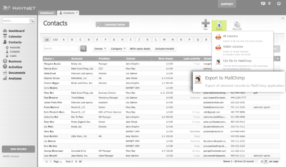Click the SUPPORT button
This screenshot has height=167, width=286.
pos(227,4)
